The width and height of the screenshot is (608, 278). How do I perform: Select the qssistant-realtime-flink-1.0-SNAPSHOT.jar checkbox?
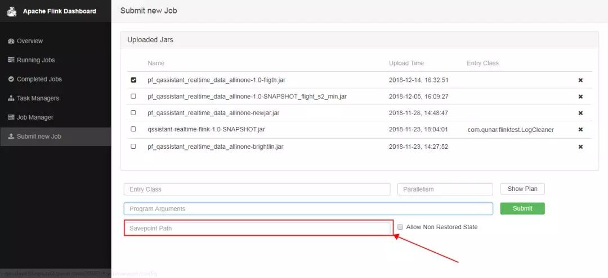tap(133, 129)
